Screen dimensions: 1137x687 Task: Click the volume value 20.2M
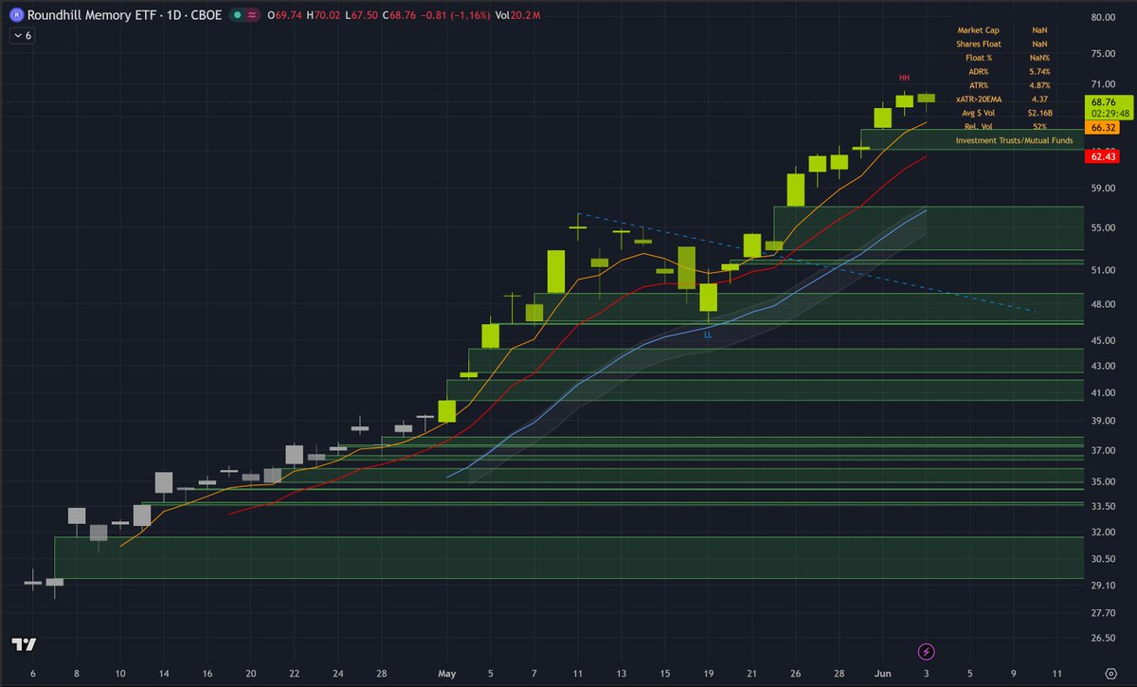coord(523,15)
